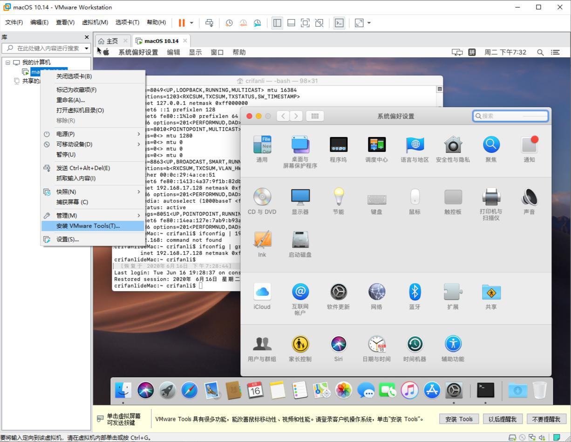Open Time Machine (时间机器) preferences
Image resolution: width=571 pixels, height=442 pixels.
click(415, 344)
